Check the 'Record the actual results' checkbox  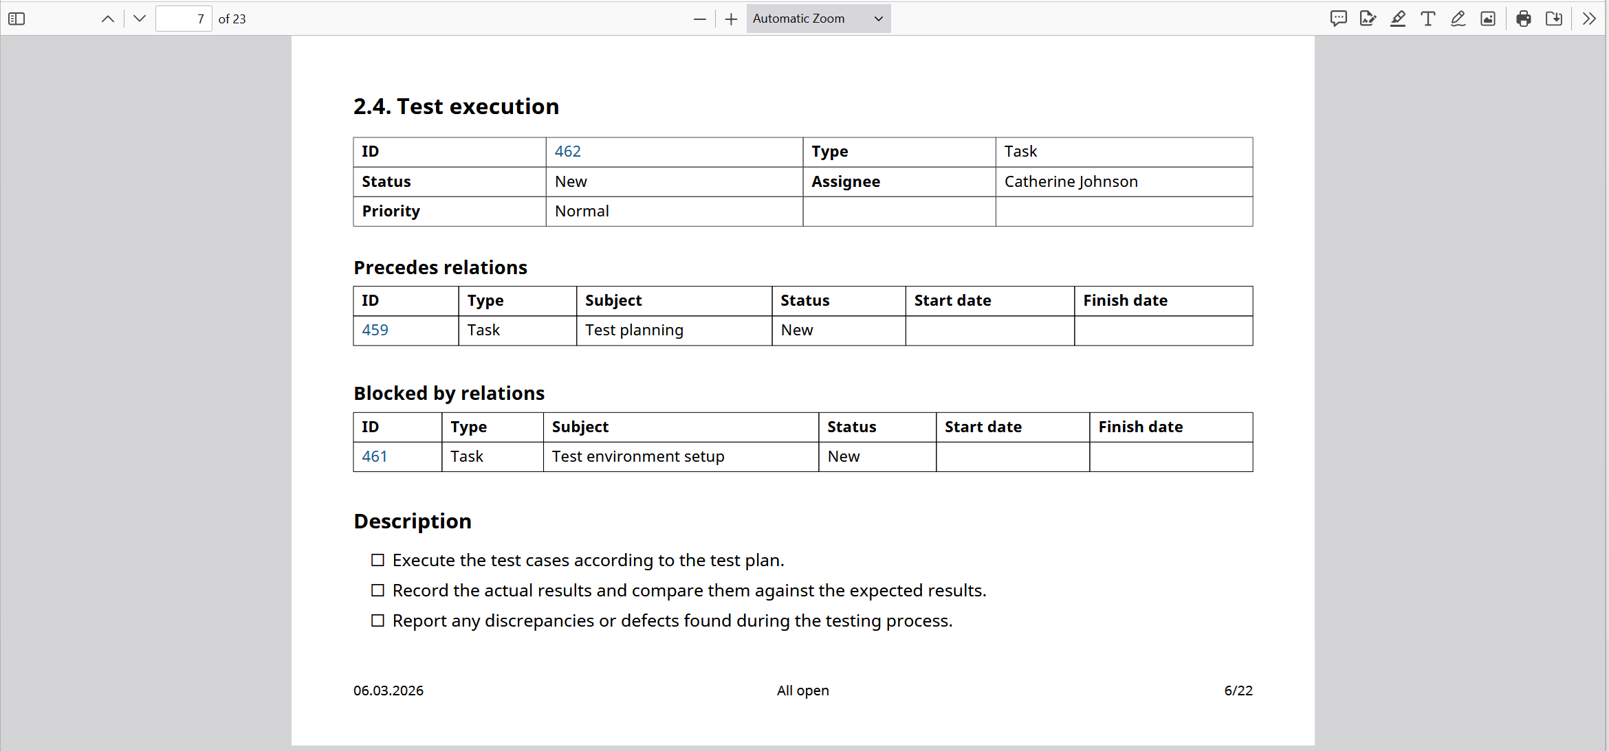[377, 590]
